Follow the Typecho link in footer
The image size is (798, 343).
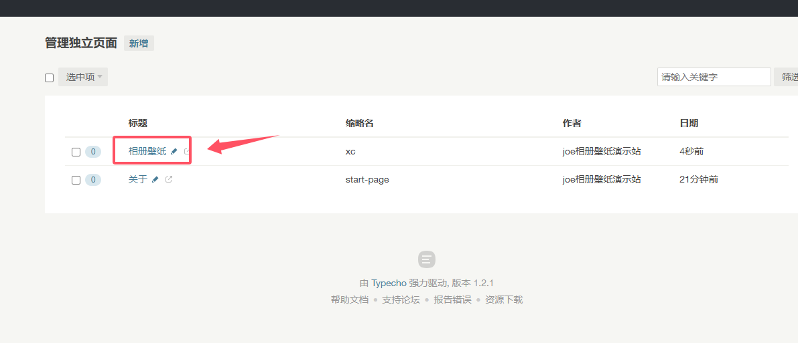[x=389, y=283]
